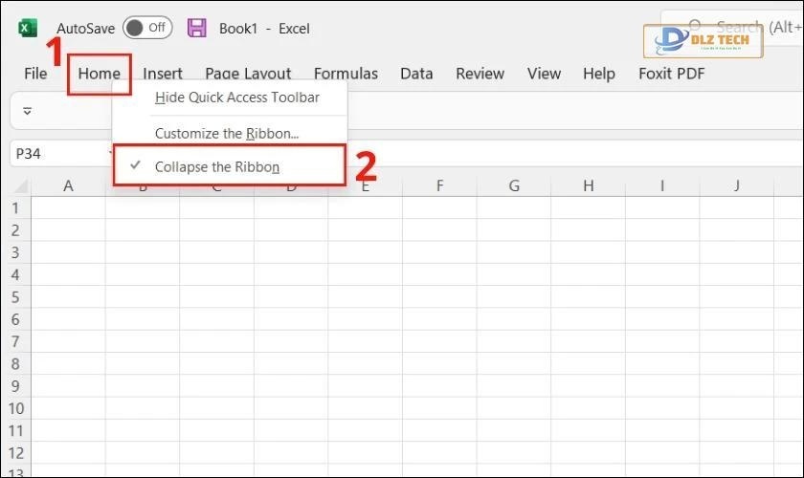Open the Home ribbon tab
Image resolution: width=804 pixels, height=478 pixels.
[x=99, y=74]
